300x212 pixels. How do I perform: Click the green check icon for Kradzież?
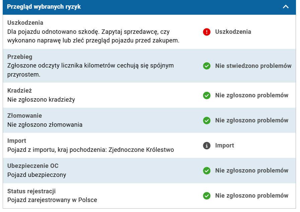[207, 95]
